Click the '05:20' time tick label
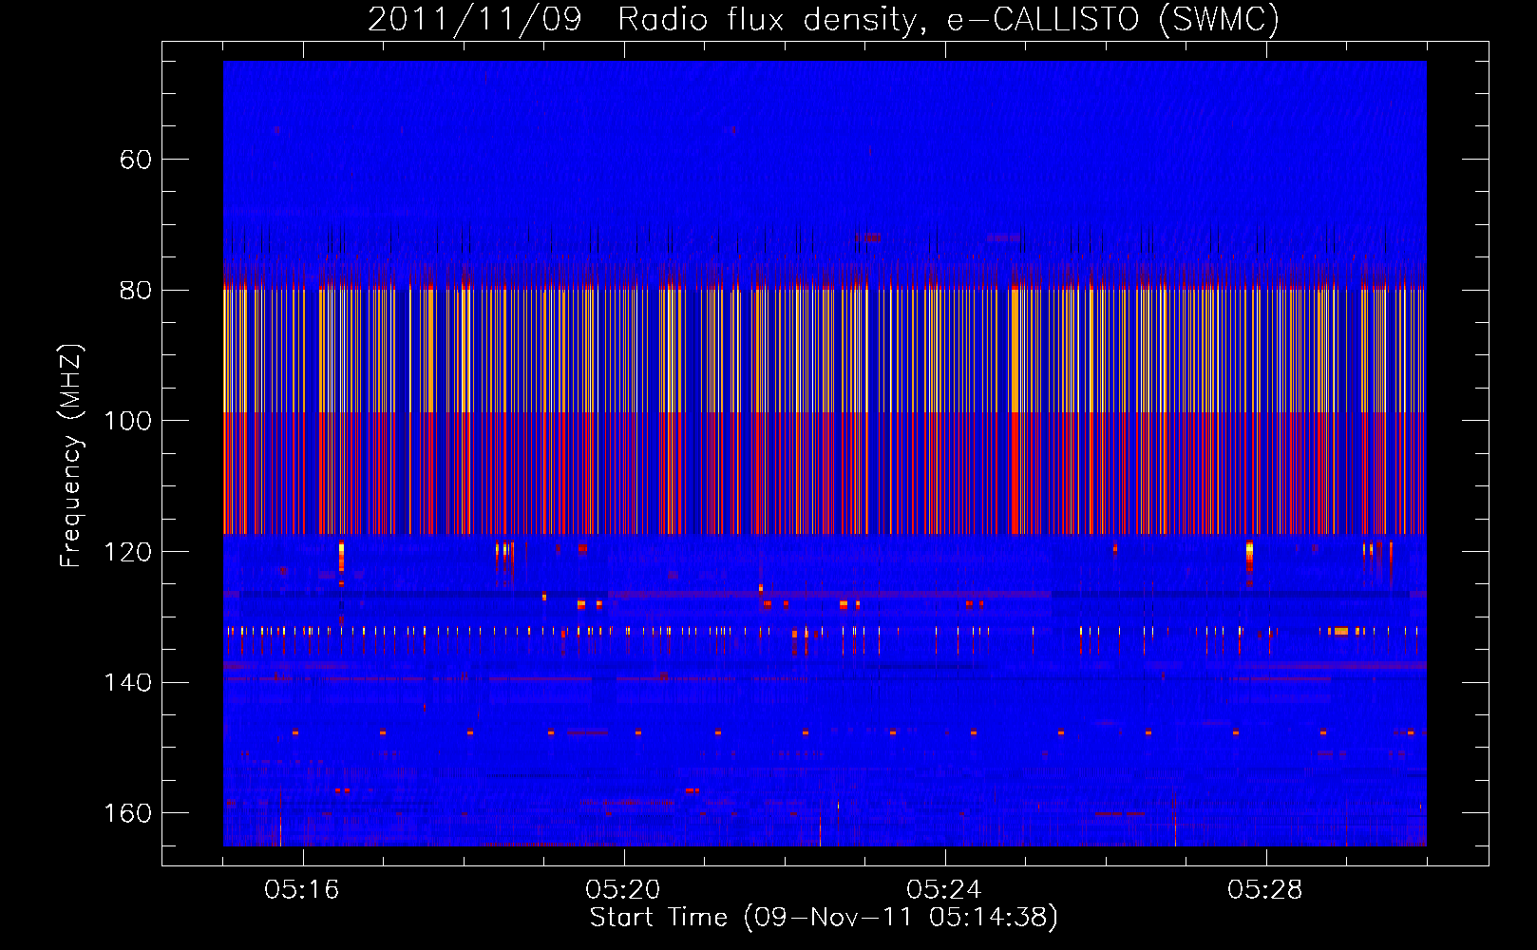Screen dimensions: 1537x950 coord(623,890)
